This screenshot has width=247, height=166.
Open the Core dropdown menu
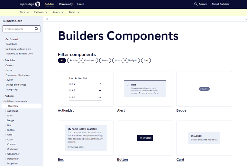coord(24,12)
